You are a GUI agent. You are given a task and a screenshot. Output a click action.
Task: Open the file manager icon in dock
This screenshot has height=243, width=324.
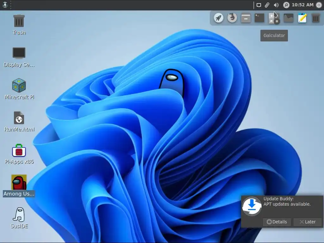pyautogui.click(x=246, y=18)
